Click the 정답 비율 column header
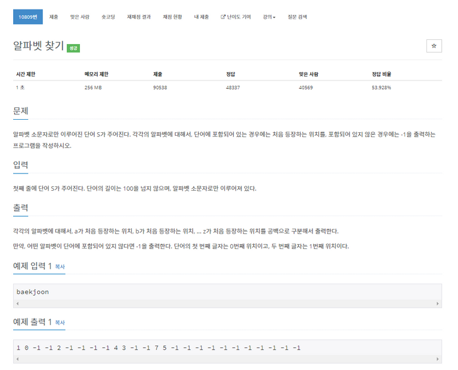This screenshot has height=370, width=458. [381, 74]
